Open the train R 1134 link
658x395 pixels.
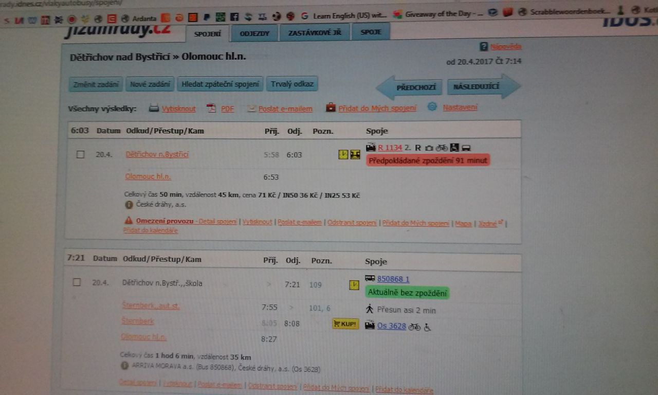coord(390,148)
